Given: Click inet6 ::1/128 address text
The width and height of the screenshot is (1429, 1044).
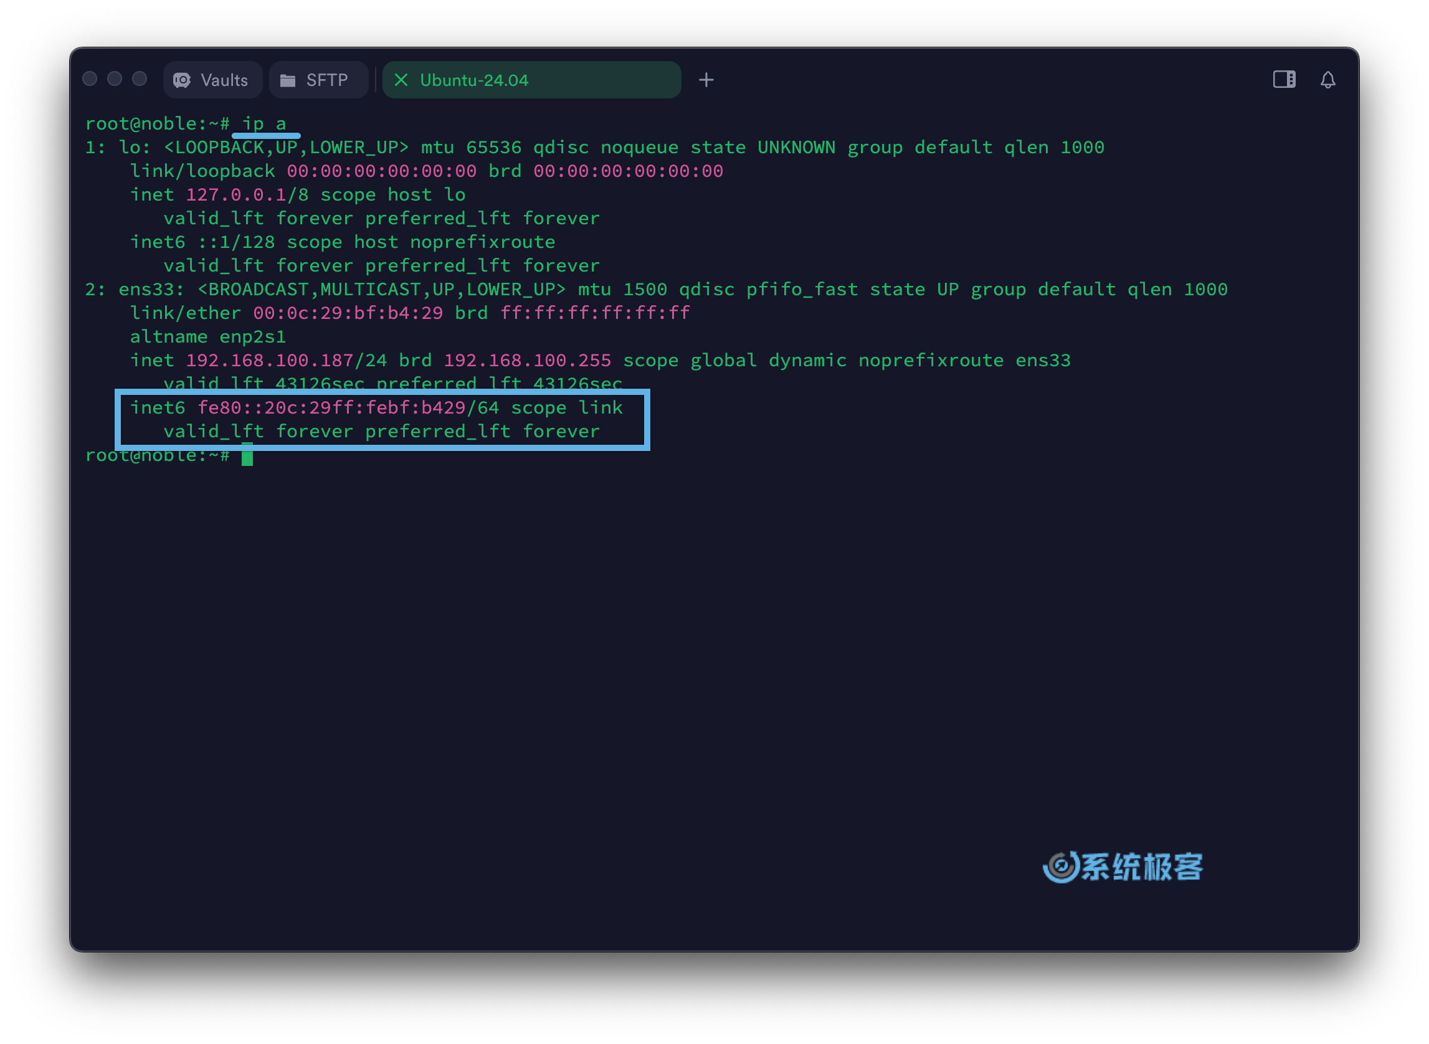Looking at the screenshot, I should (x=235, y=242).
